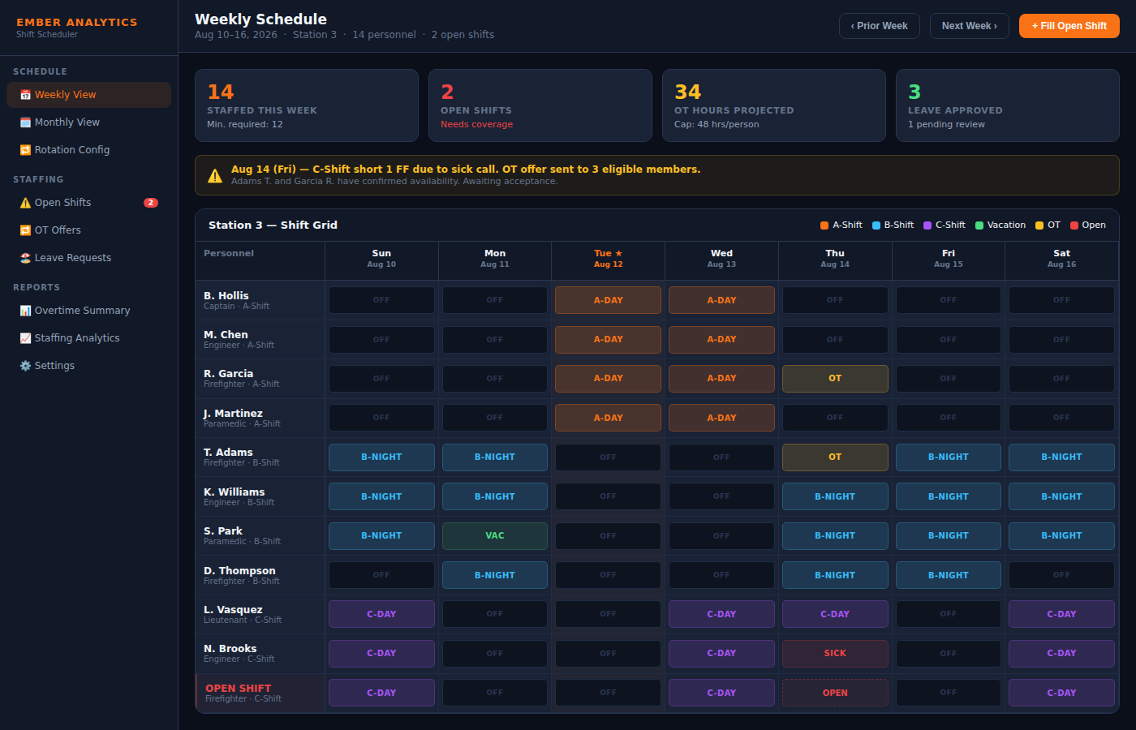Screen dimensions: 1136x730
Task: Click the Vacation green legend swatch
Action: coord(979,225)
